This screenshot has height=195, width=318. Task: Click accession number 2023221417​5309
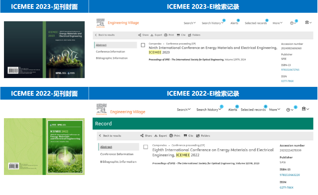(x=290, y=150)
